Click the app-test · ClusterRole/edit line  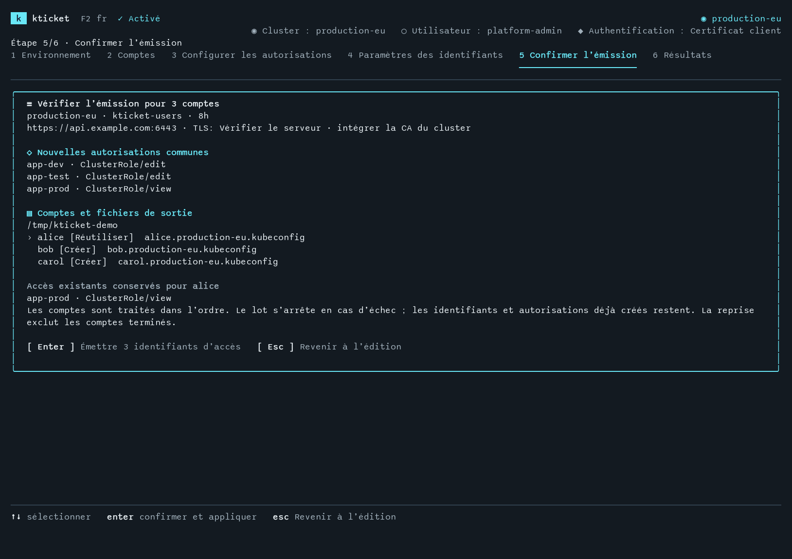[99, 177]
